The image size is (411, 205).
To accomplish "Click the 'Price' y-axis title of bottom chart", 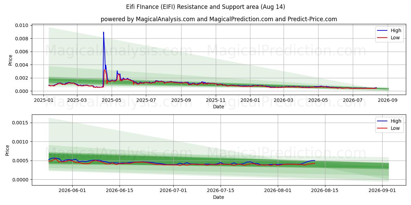I will click(x=8, y=150).
